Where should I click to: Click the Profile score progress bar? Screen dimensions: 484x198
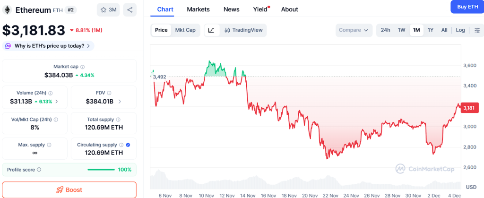[101, 170]
